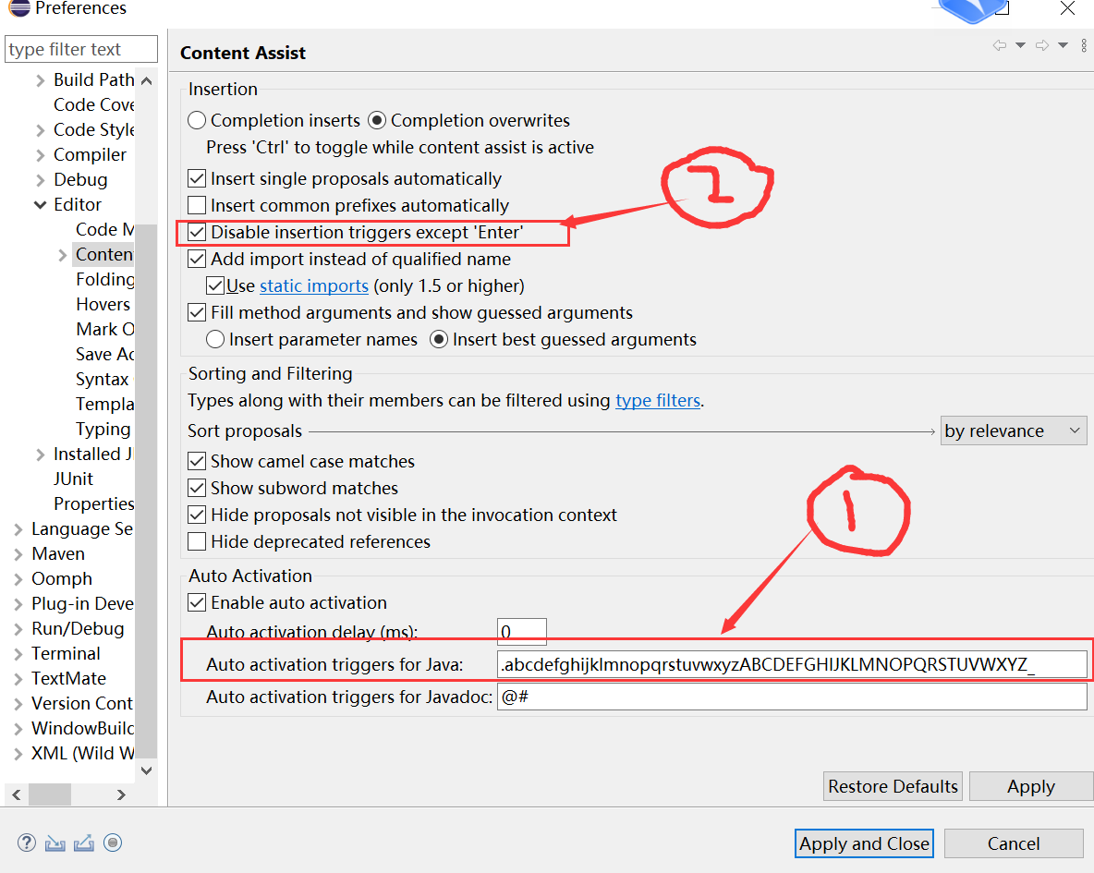The image size is (1094, 873).
Task: Click the import preferences icon
Action: pos(55,843)
